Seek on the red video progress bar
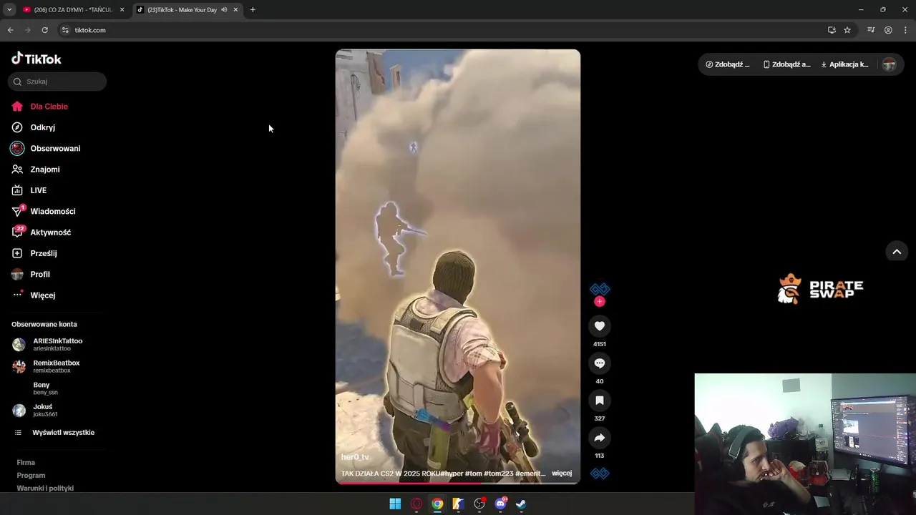 (x=458, y=483)
